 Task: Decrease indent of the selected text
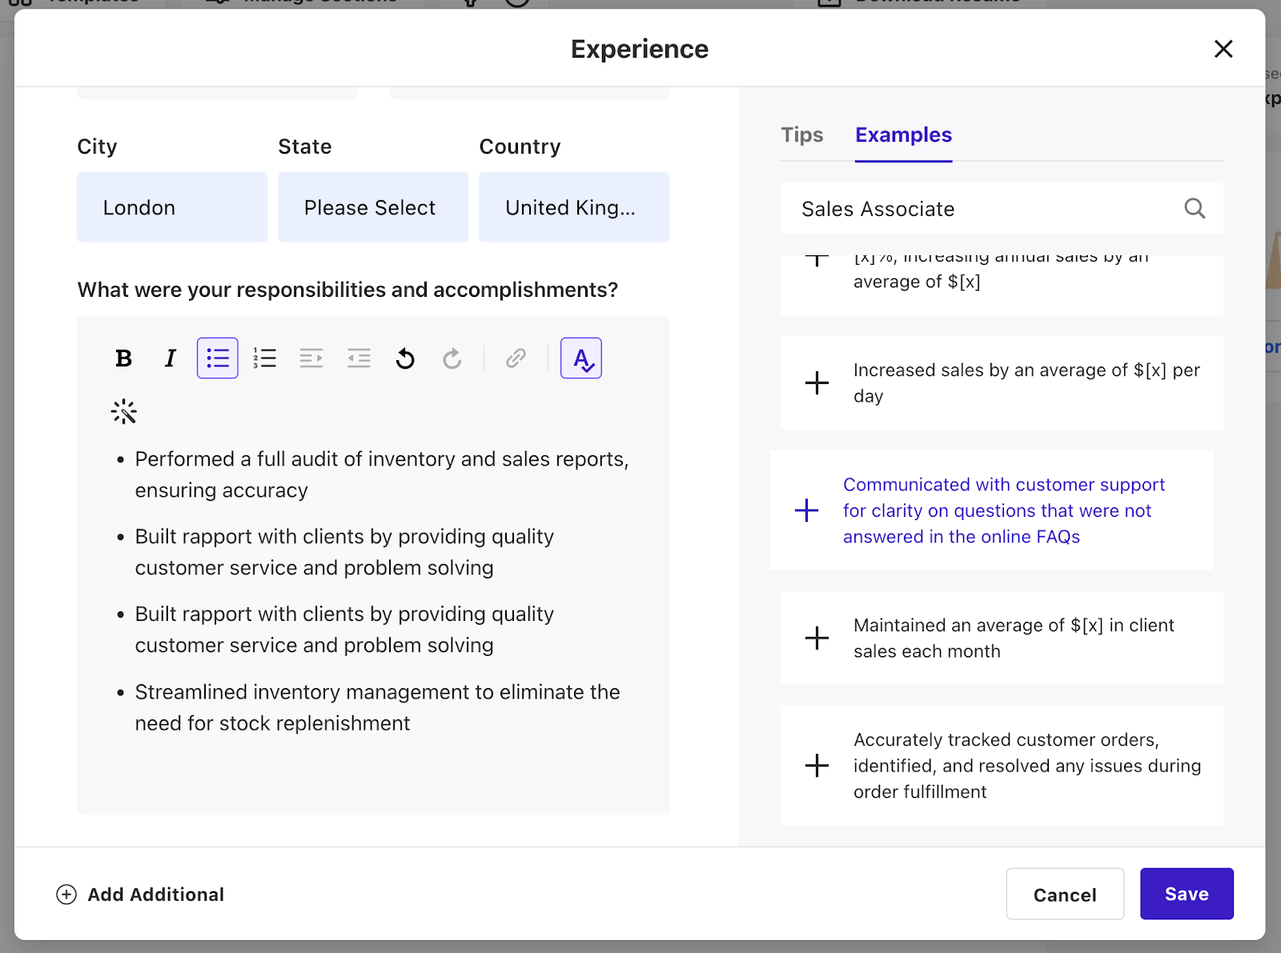click(x=359, y=358)
